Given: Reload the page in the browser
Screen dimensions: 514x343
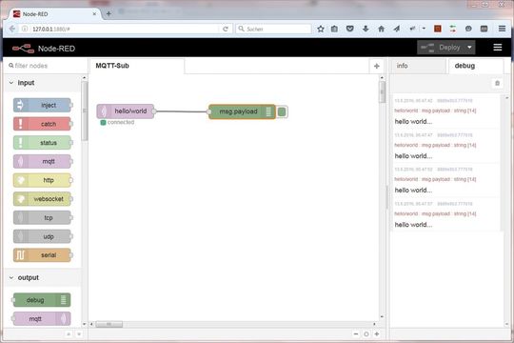Looking at the screenshot, I should pos(226,29).
